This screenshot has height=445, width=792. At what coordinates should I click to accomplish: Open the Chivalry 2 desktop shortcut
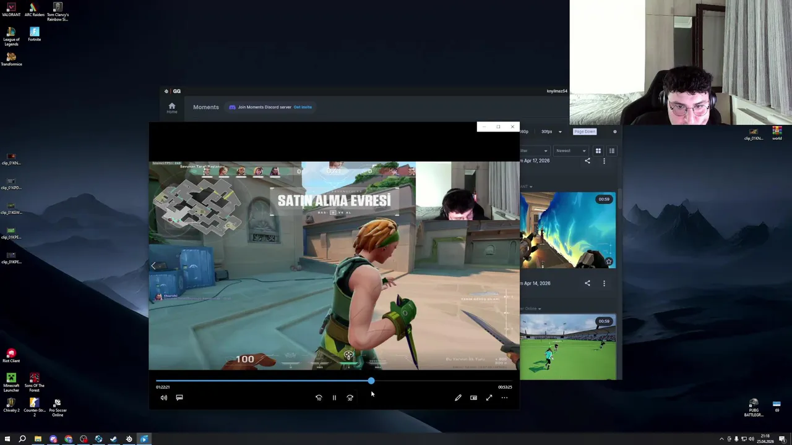11,405
